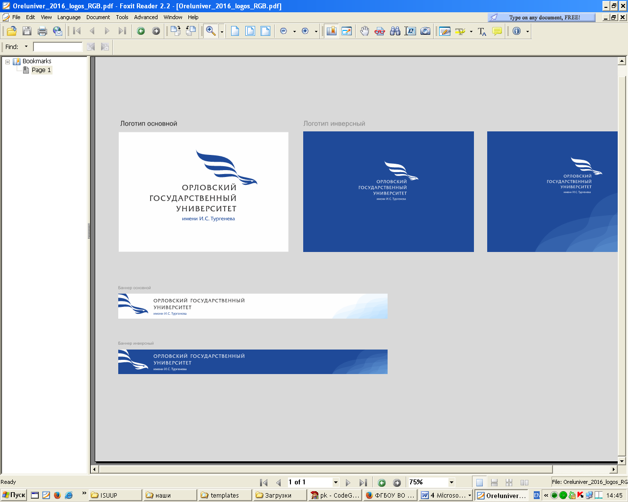The image size is (628, 502).
Task: Open the page number dropdown
Action: [x=336, y=482]
